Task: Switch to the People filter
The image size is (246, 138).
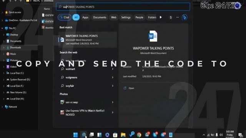Action: pos(139,17)
